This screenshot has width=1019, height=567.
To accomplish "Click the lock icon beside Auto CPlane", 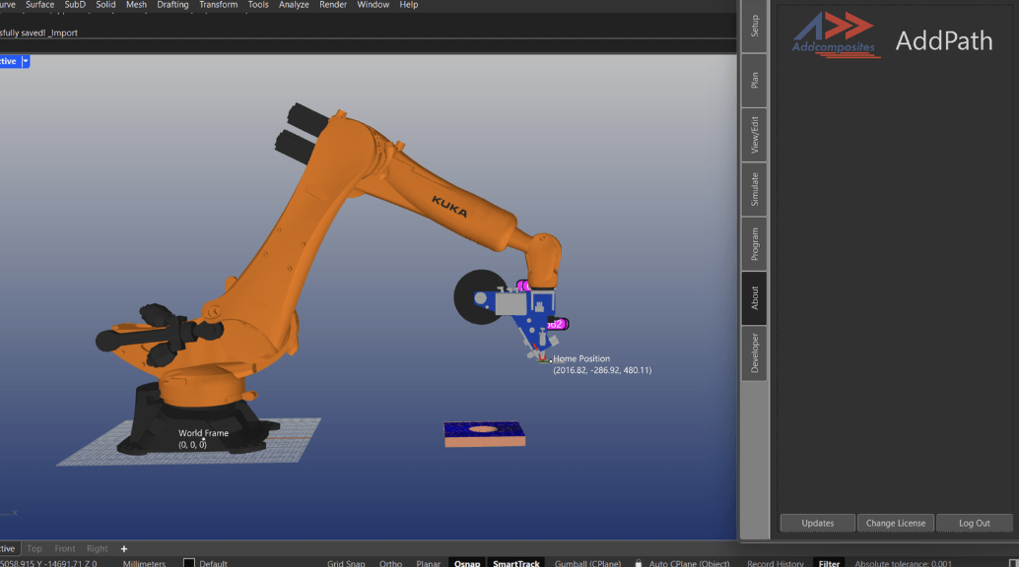I will tap(639, 563).
